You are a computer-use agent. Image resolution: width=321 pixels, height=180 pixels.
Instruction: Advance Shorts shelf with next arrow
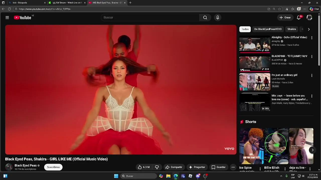click(x=312, y=150)
